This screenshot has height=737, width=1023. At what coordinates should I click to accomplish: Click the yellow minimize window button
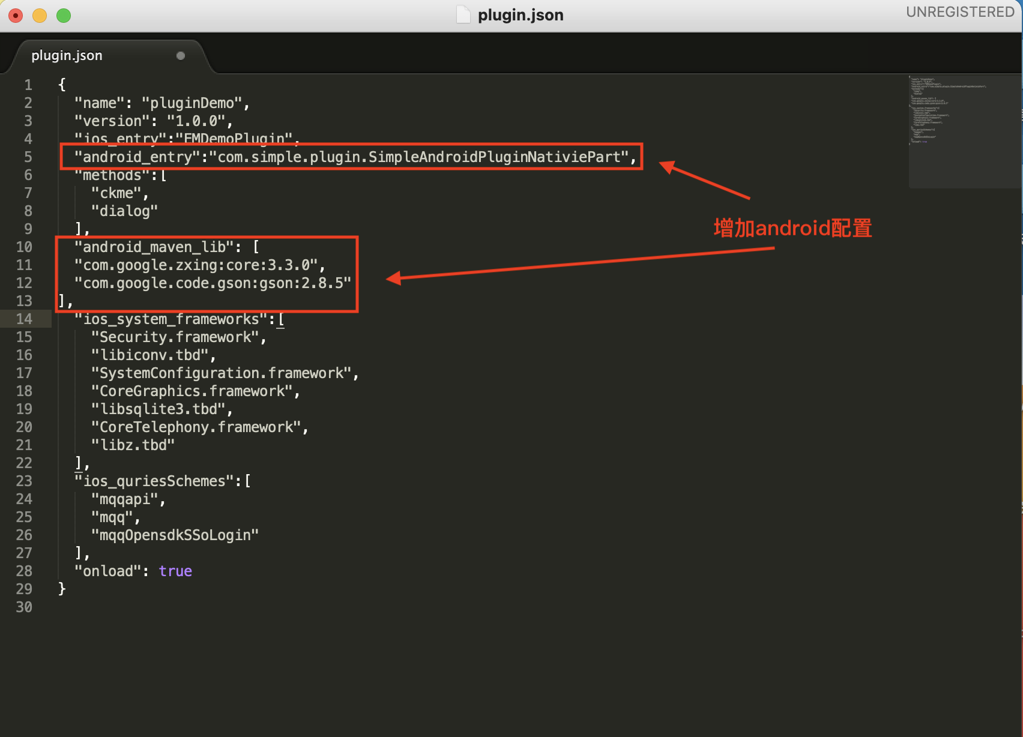(40, 16)
